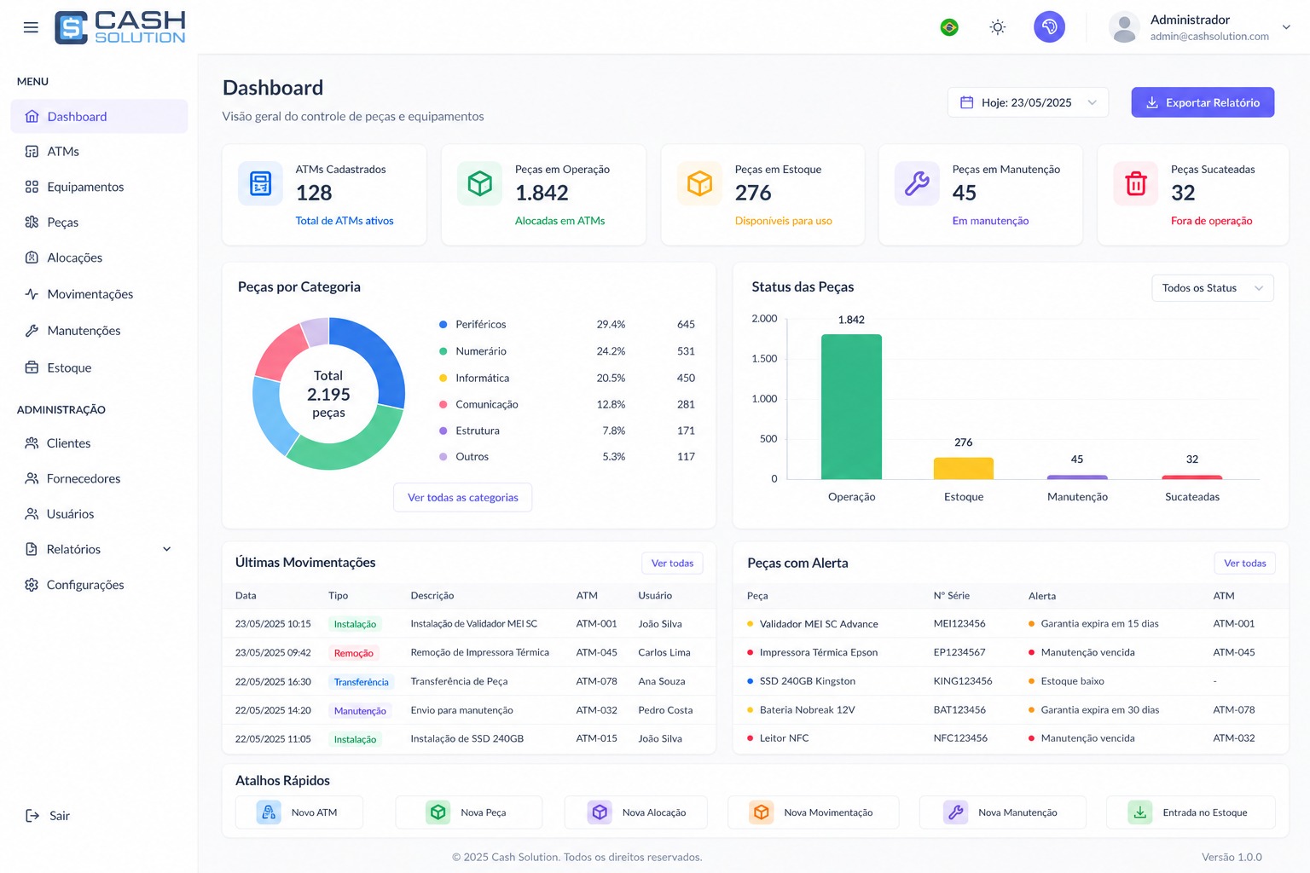Click the Peças em Manutenção wrench icon

click(x=917, y=183)
